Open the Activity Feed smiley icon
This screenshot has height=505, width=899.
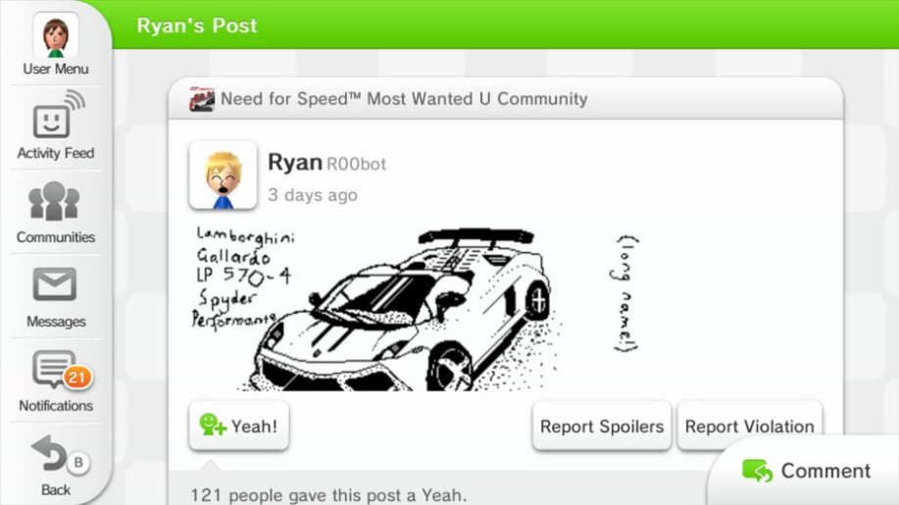coord(58,115)
